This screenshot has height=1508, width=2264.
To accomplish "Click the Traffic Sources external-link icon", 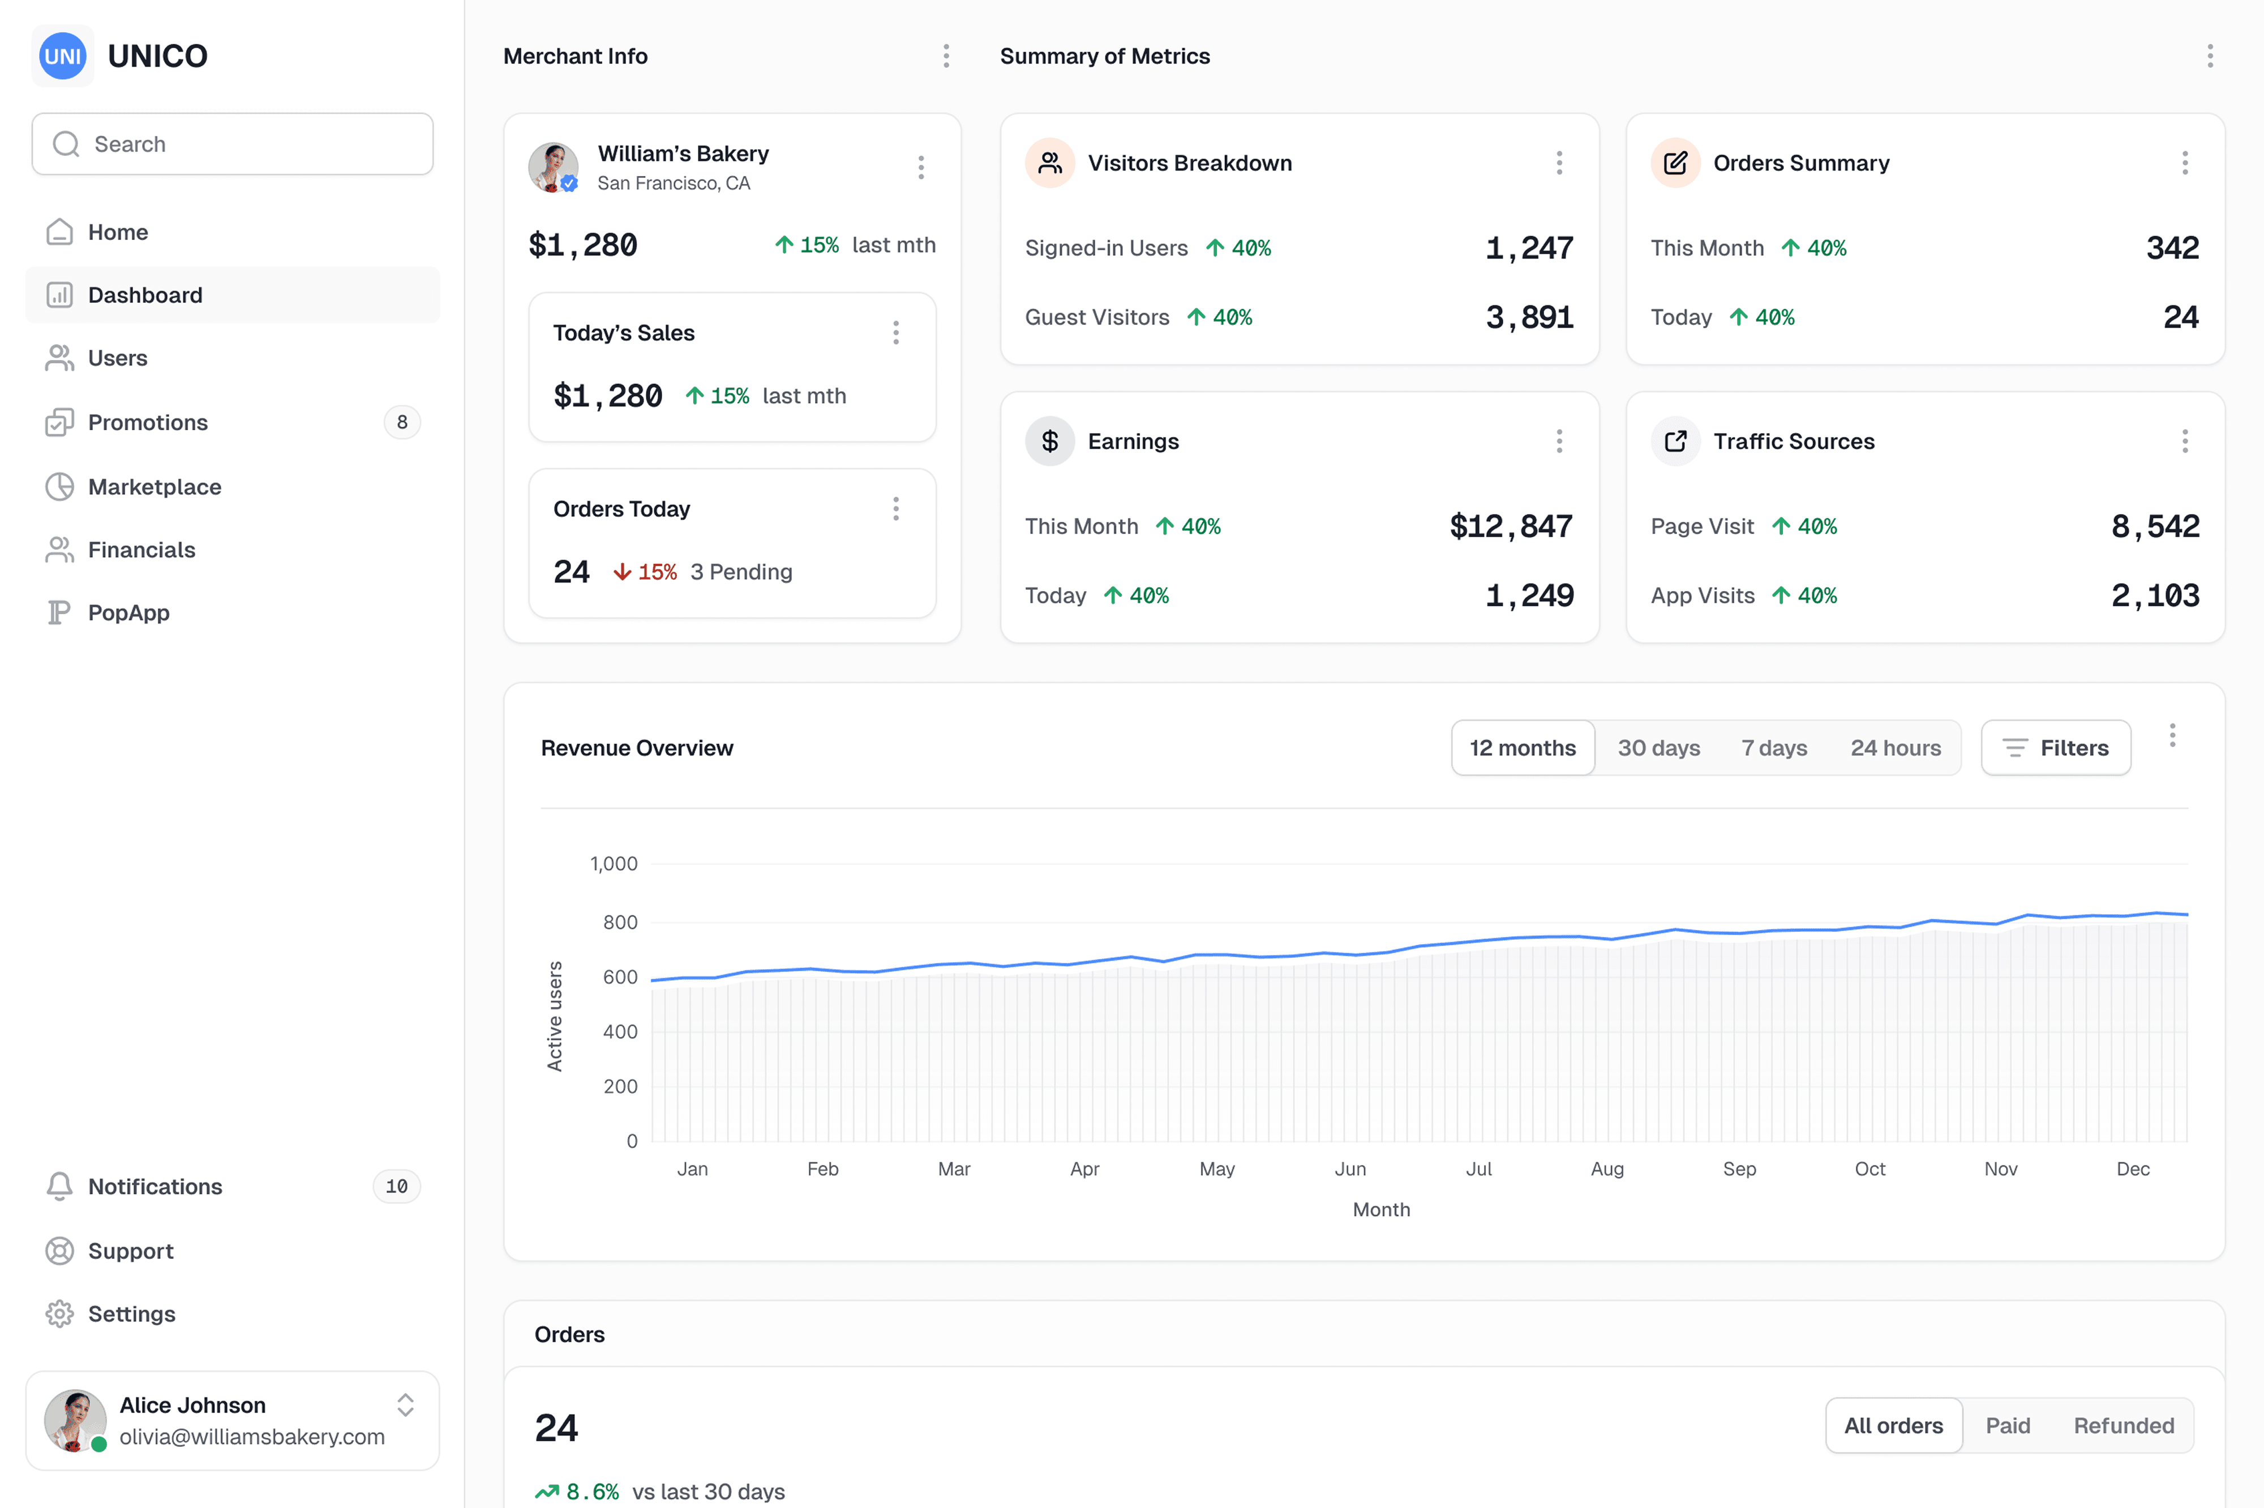I will (1675, 442).
